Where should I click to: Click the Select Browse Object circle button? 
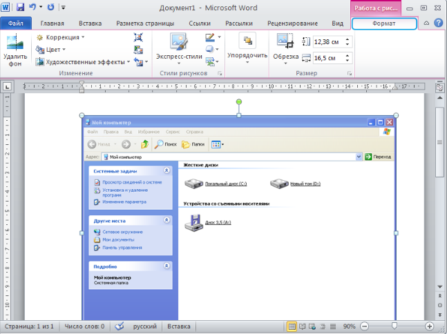coord(439,305)
